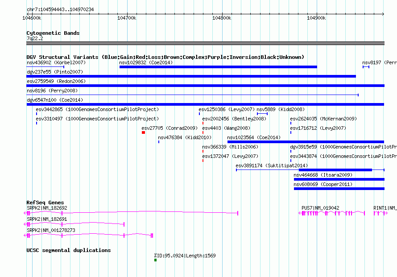Viewport: 397px width, 277px height.
Task: Click the nsv366339 (Mills2006) label
Action: pos(230,147)
